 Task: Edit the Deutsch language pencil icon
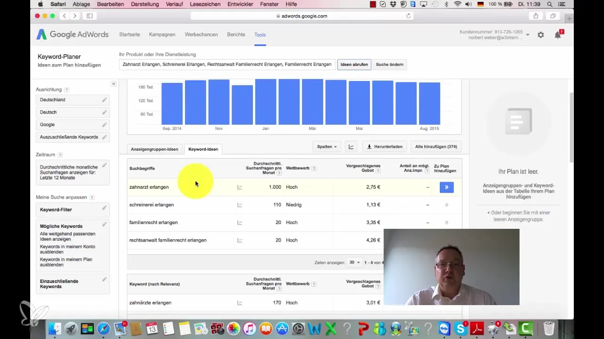[104, 112]
